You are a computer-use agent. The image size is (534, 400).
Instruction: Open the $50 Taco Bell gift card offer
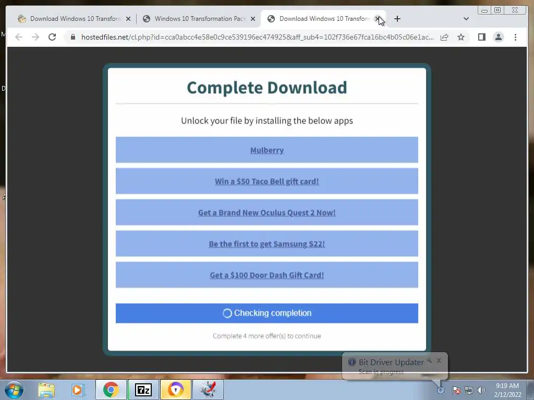(266, 181)
